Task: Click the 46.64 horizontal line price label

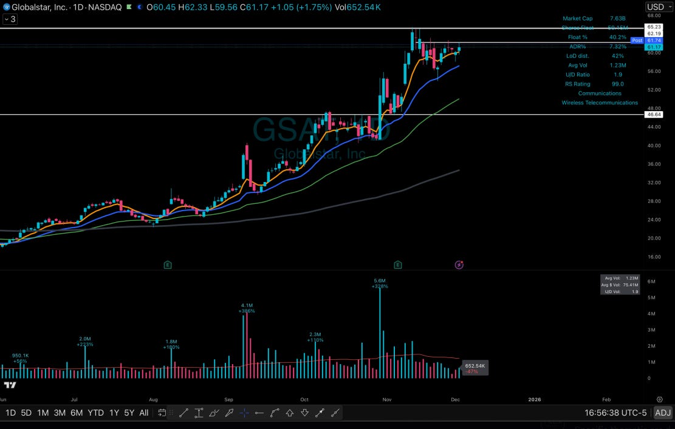Action: click(654, 114)
